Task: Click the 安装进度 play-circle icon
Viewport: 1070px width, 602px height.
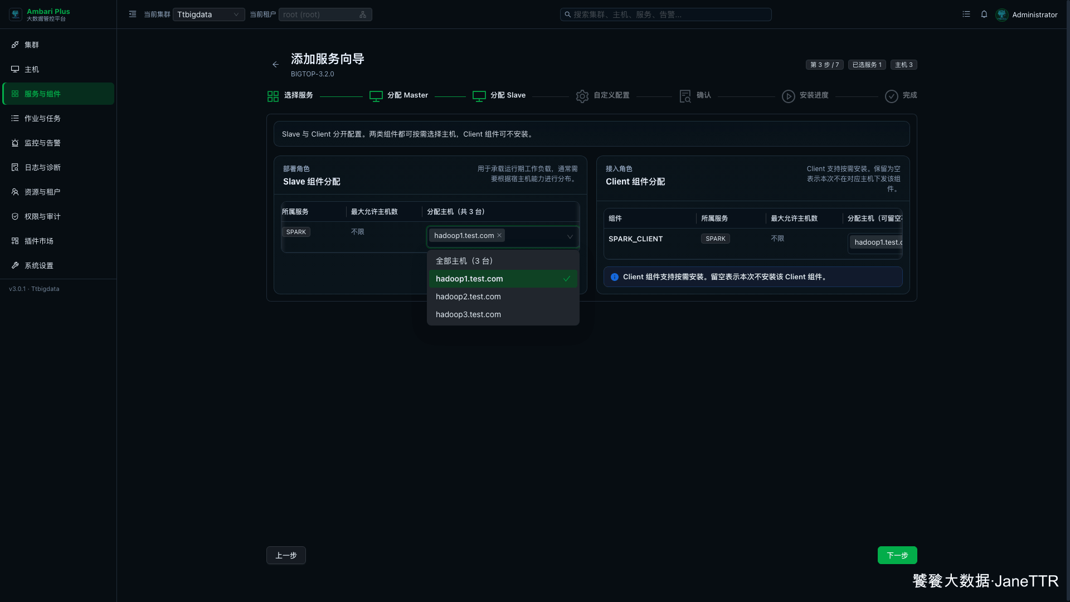Action: [789, 96]
